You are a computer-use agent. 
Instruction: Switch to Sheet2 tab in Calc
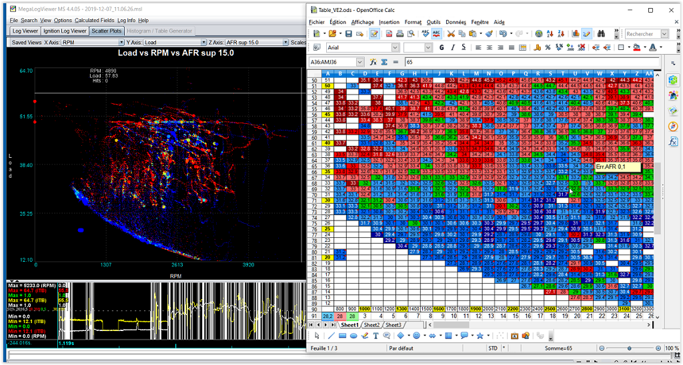coord(372,324)
